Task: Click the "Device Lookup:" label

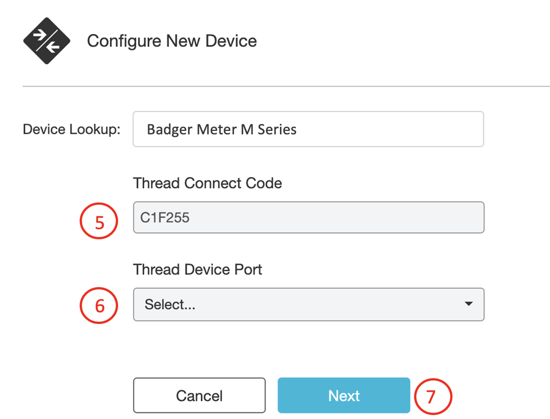Action: click(71, 129)
